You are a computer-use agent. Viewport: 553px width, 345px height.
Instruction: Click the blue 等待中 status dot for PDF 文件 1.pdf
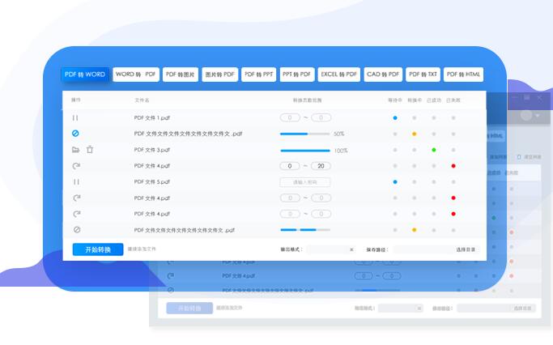(395, 117)
